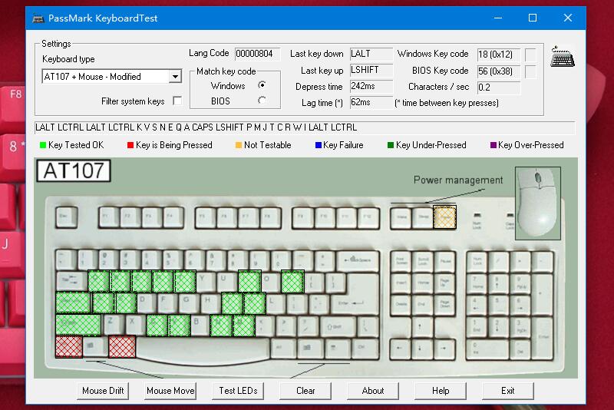Screen dimensions: 614x410
Task: Click the F12 key on keyboard image
Action: (368, 217)
